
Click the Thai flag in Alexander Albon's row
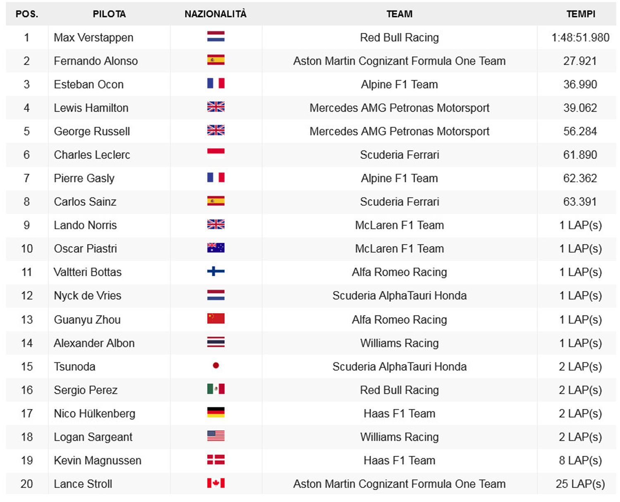216,342
